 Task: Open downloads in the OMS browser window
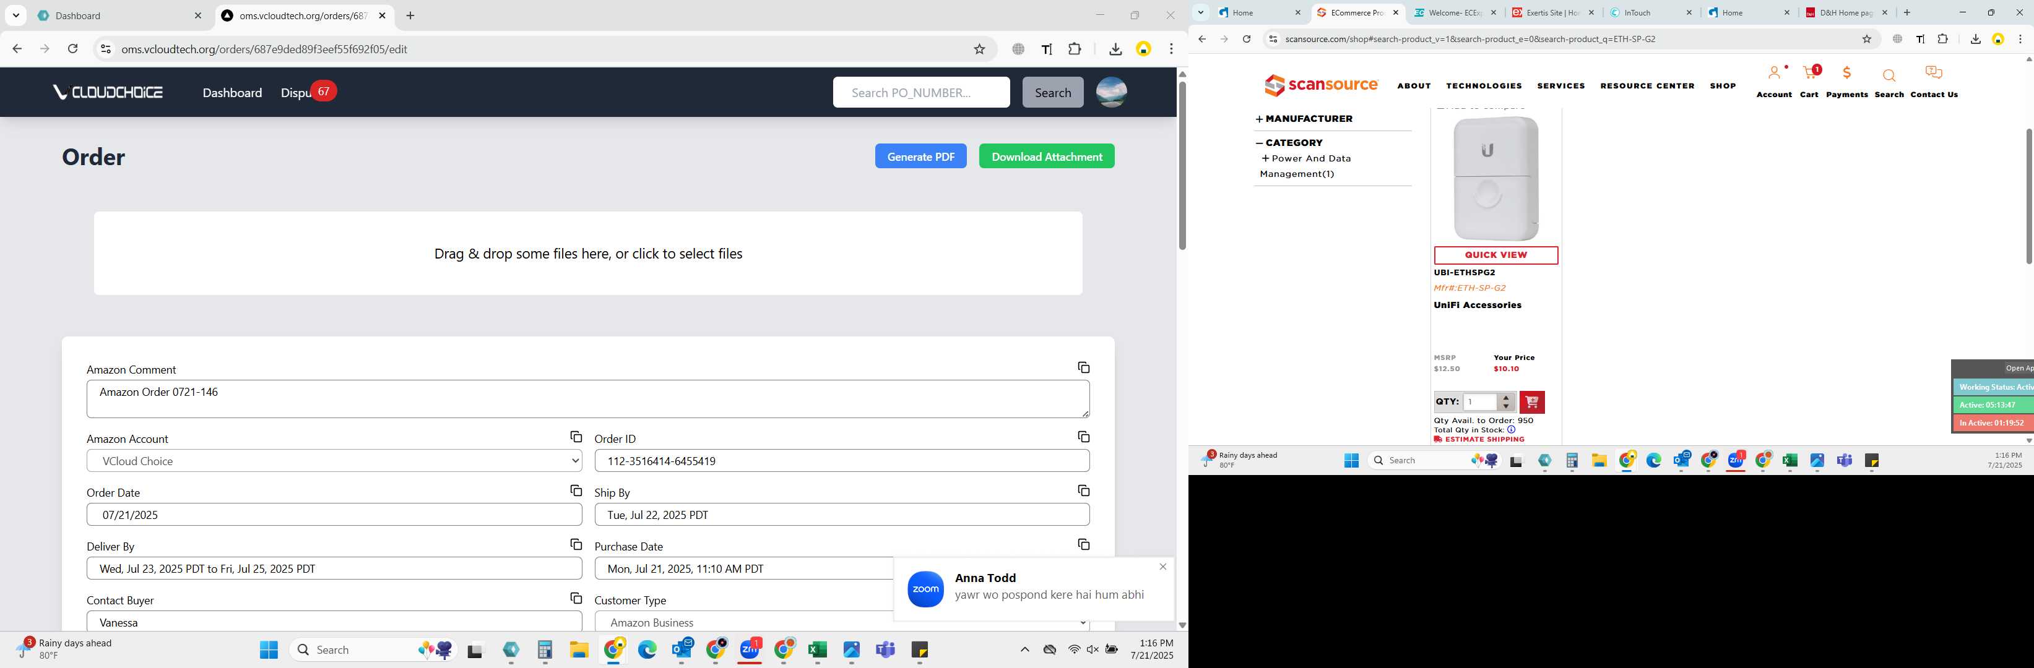coord(1115,49)
